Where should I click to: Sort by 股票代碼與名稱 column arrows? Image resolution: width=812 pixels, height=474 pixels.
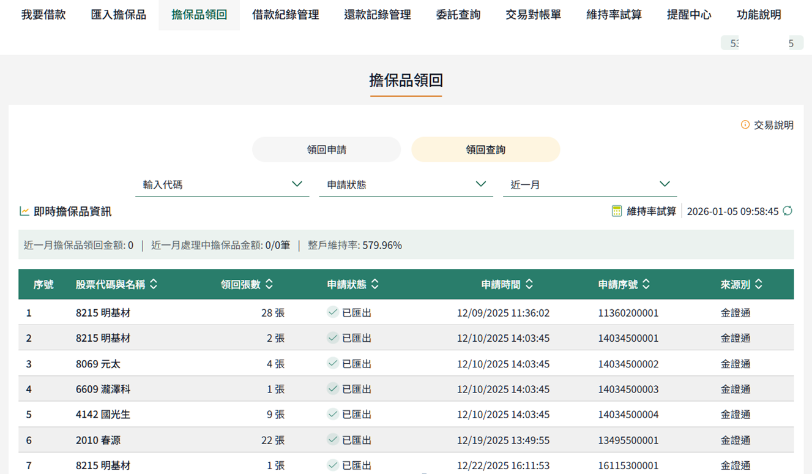(154, 284)
